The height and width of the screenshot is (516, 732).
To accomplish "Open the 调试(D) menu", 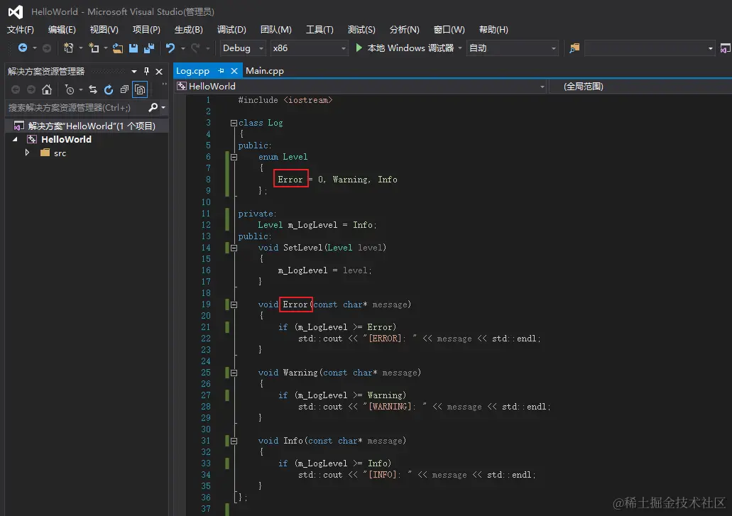I will [x=231, y=30].
